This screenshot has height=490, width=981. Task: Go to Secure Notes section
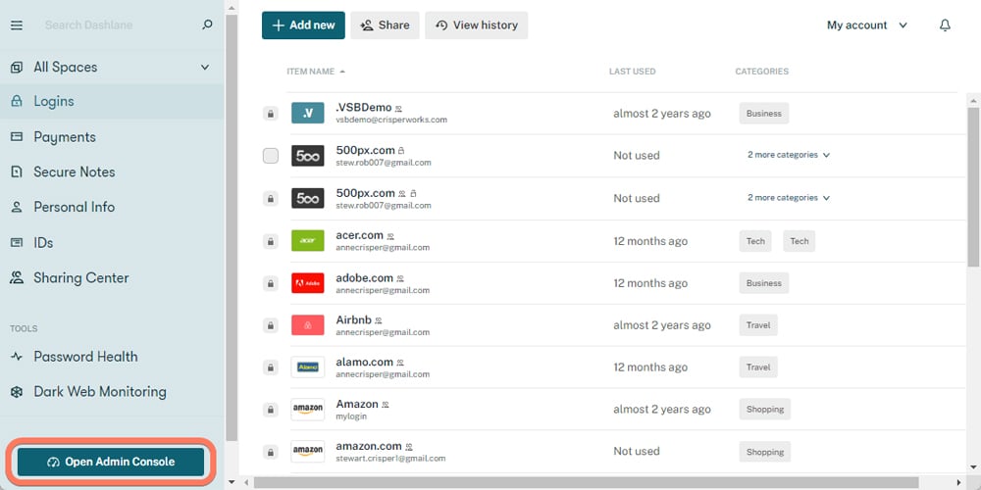coord(74,172)
